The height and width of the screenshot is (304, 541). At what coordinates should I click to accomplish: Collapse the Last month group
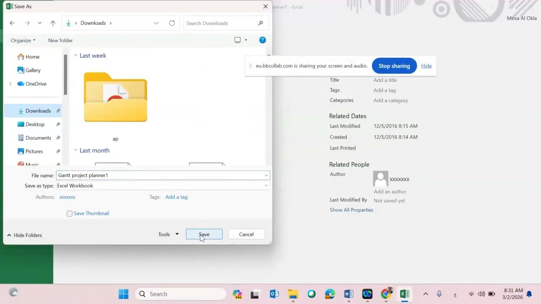[x=76, y=150]
